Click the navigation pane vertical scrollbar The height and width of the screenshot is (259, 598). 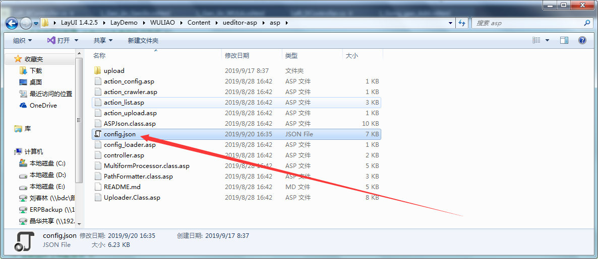pyautogui.click(x=79, y=121)
